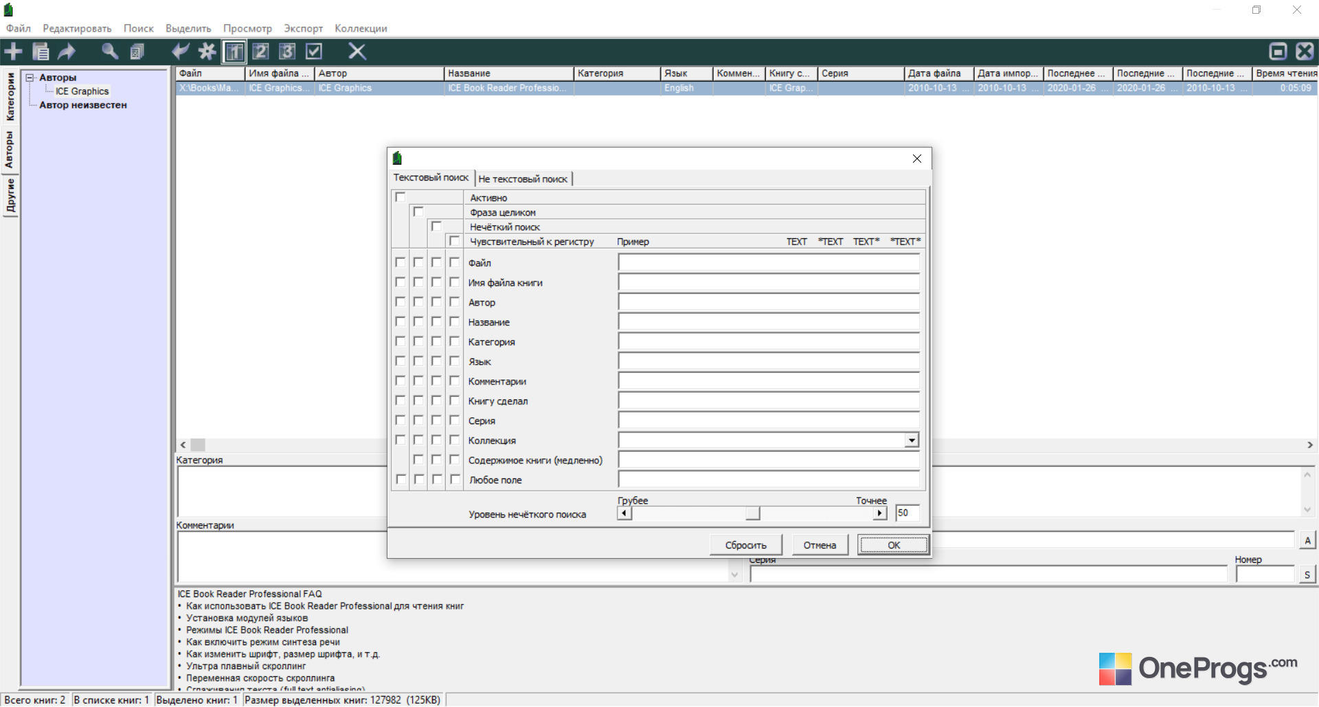Sort by the Название column header

pos(509,73)
